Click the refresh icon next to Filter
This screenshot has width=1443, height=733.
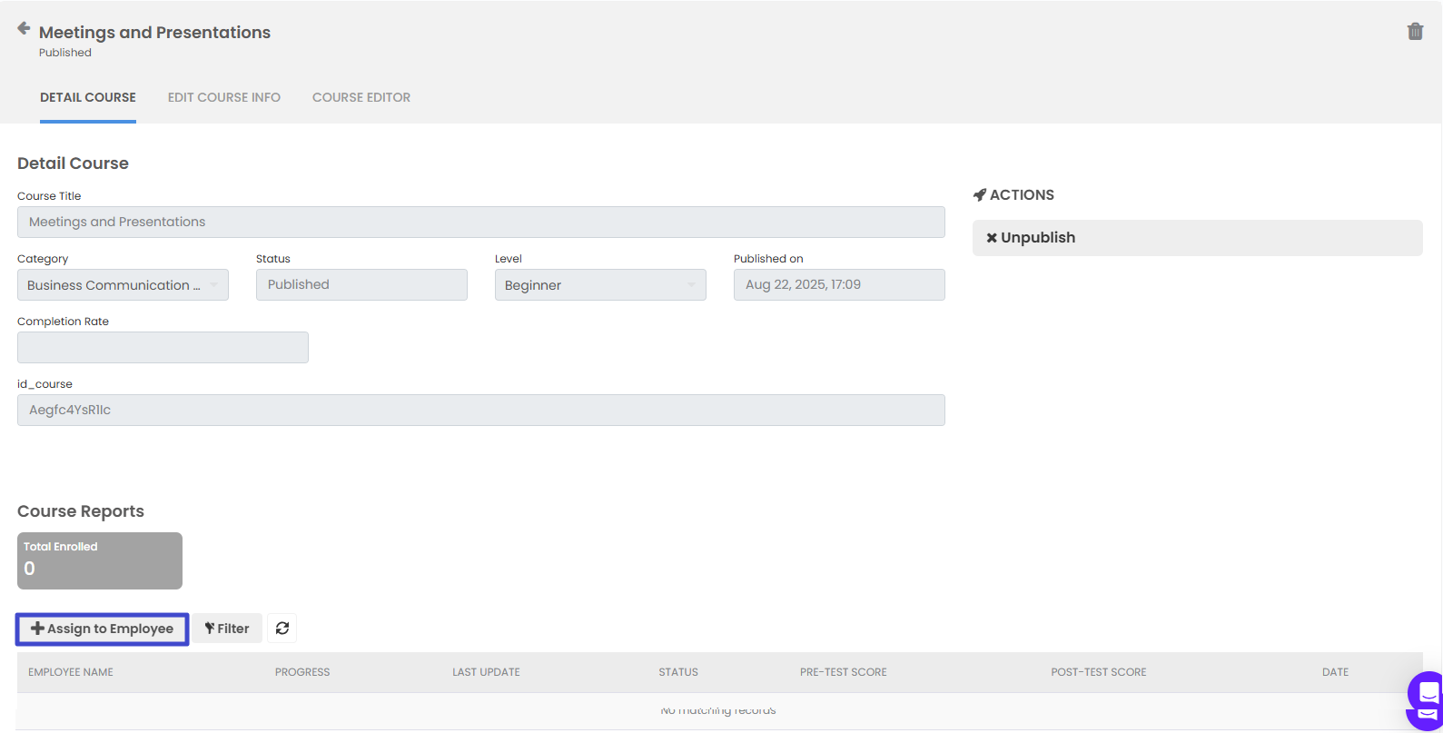click(282, 629)
